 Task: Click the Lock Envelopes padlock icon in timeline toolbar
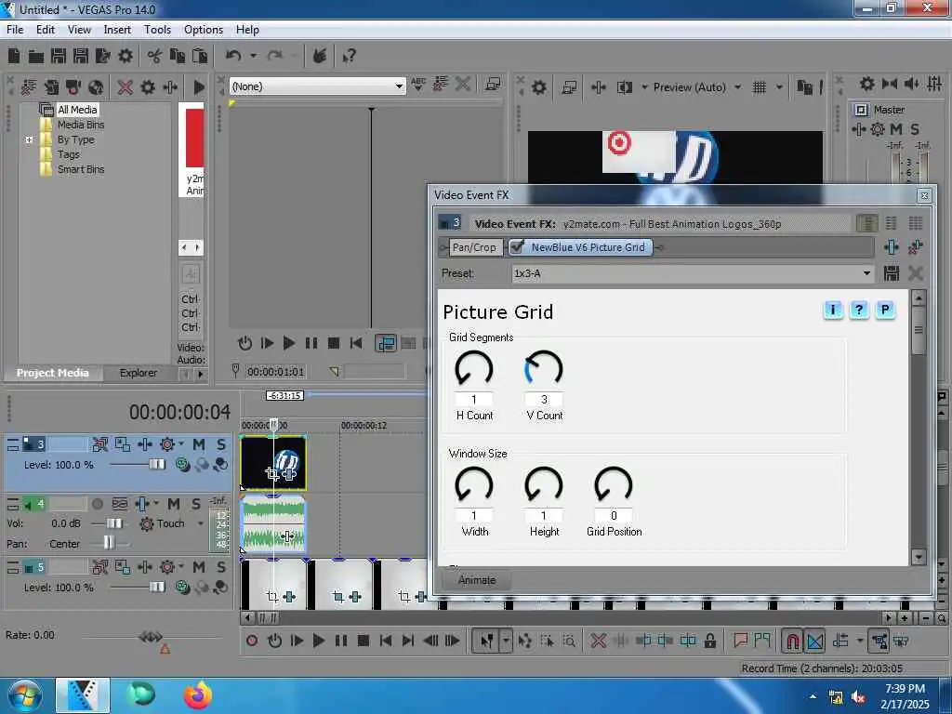tap(709, 641)
